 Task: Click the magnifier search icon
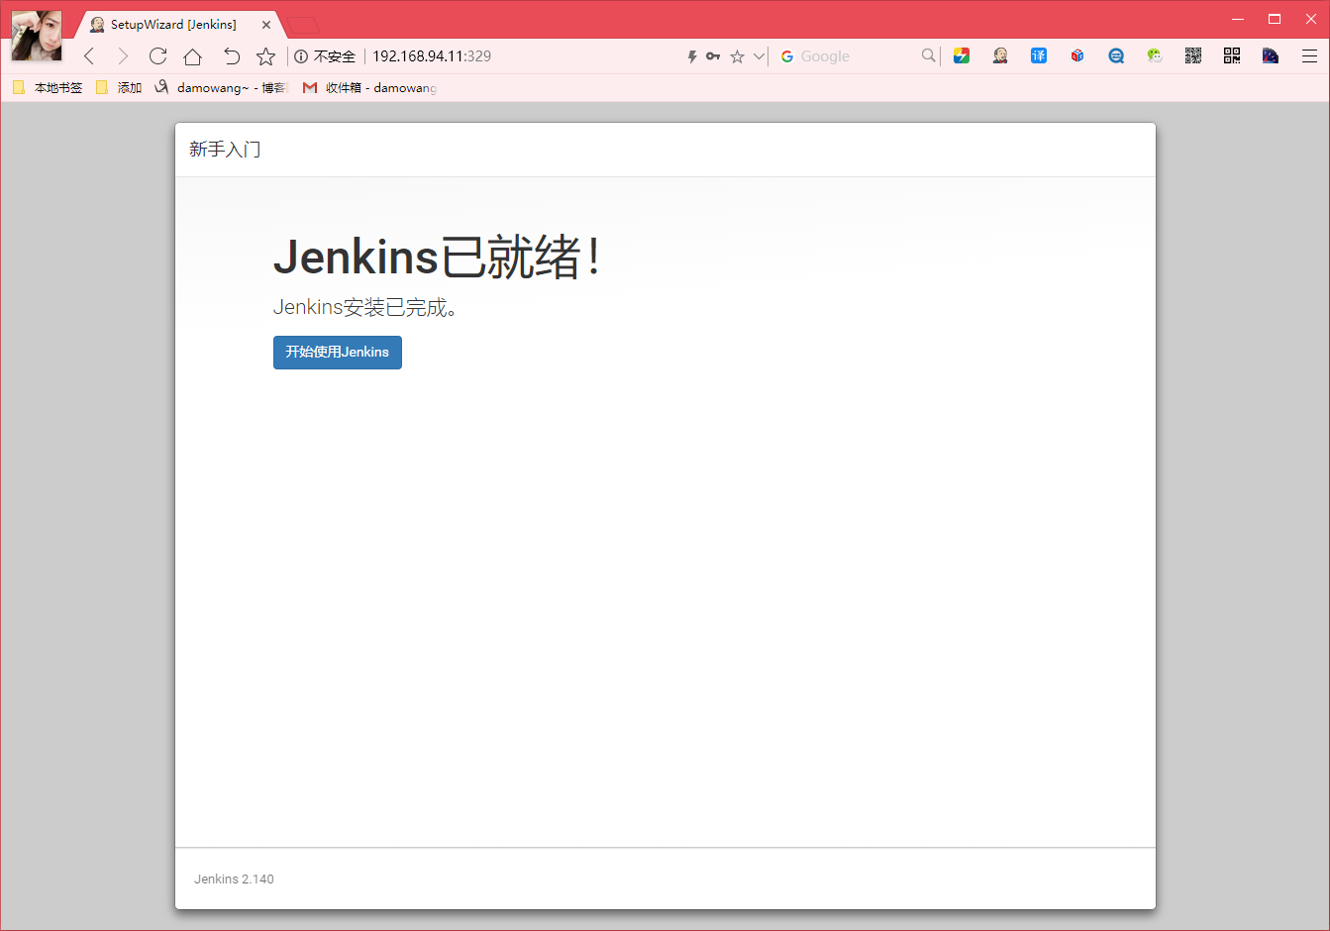pyautogui.click(x=928, y=55)
